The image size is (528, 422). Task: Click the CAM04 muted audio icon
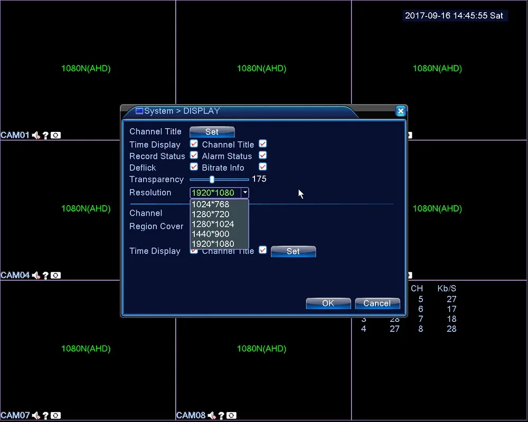[x=36, y=275]
